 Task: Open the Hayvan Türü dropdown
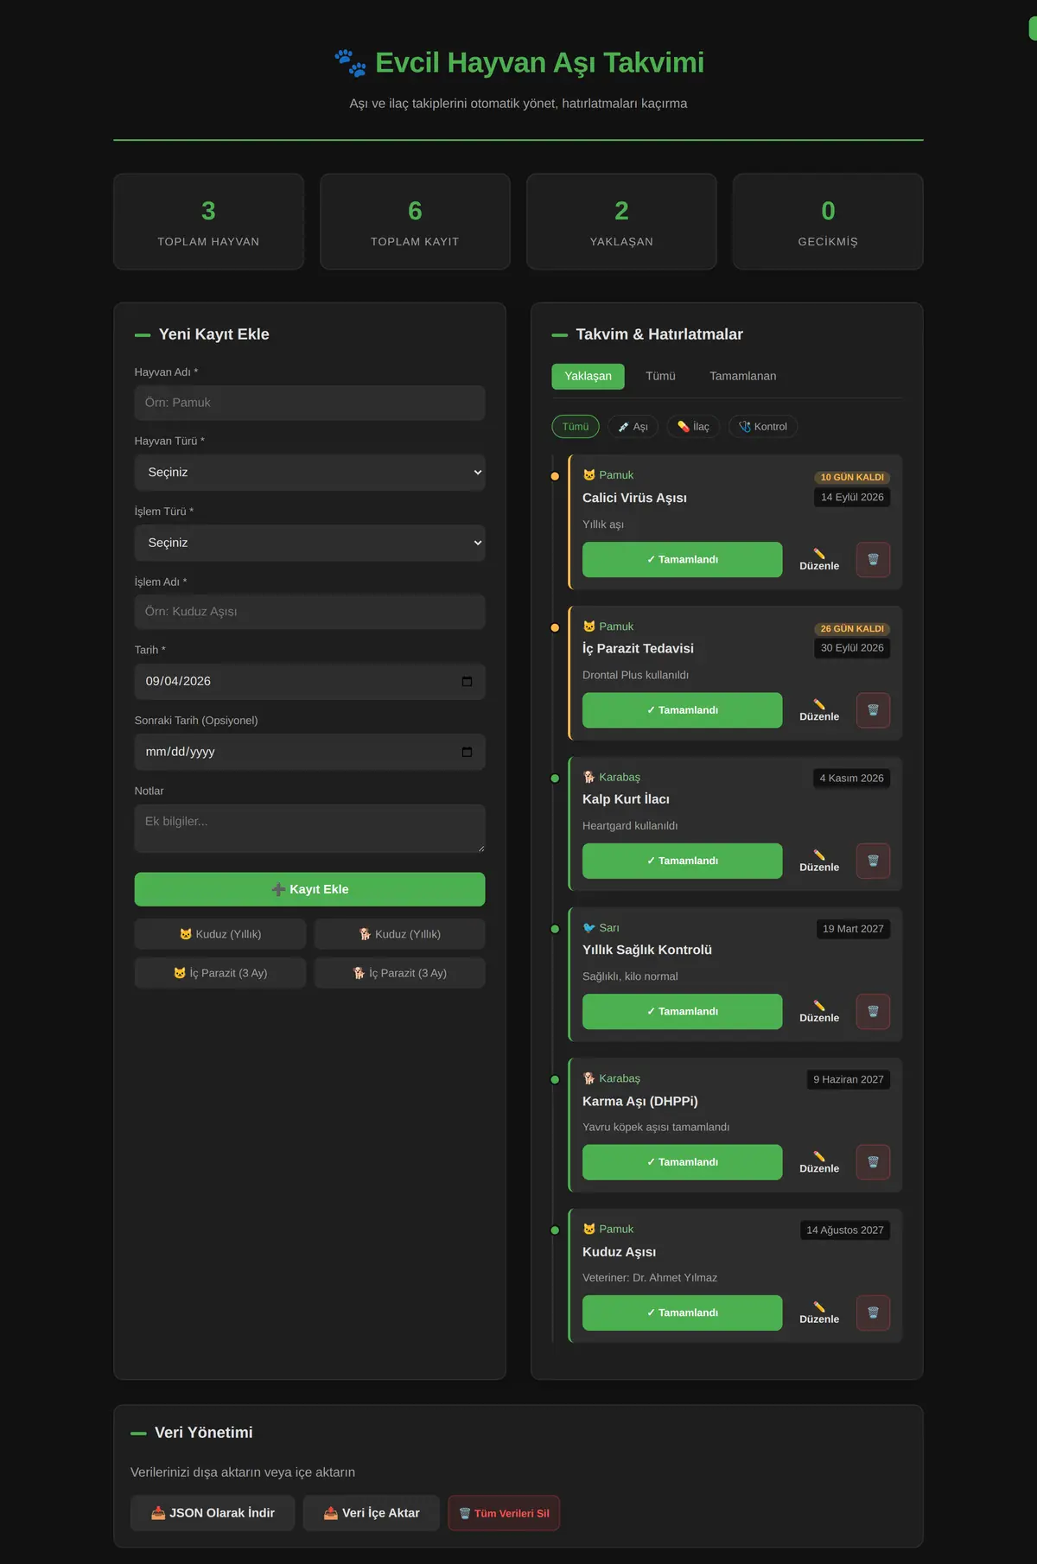click(309, 473)
